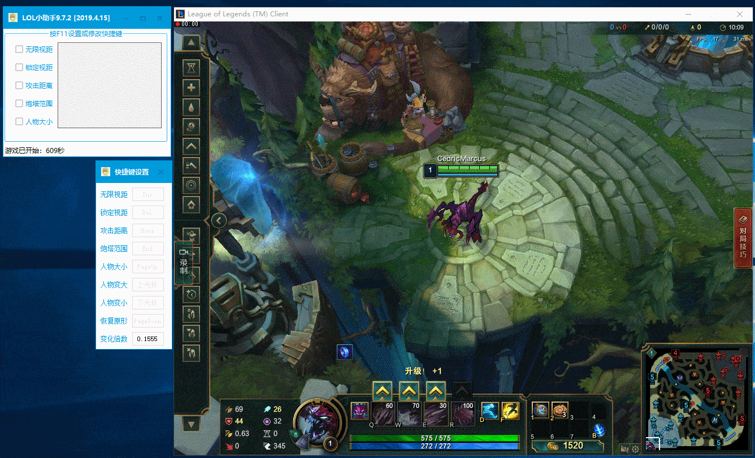Click the scroll-up arrow in practice tool panel
The height and width of the screenshot is (458, 755).
[x=192, y=42]
